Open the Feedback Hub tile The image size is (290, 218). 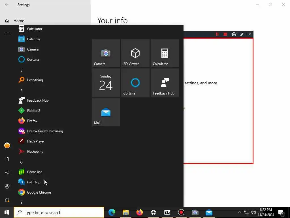(x=165, y=83)
